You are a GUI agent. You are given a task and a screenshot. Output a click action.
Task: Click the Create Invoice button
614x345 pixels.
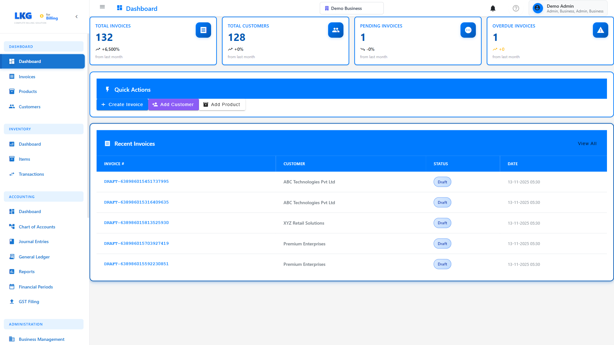122,104
